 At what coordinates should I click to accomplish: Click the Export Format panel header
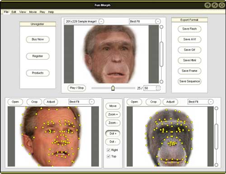(x=189, y=20)
